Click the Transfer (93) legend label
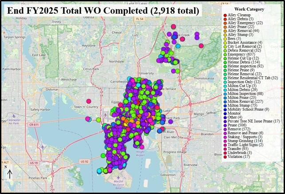Image resolution: width=285 pixels, height=194 pixels. click(238, 149)
